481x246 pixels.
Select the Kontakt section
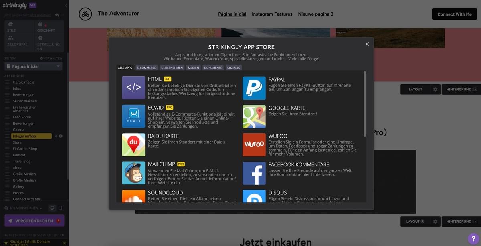(x=19, y=155)
